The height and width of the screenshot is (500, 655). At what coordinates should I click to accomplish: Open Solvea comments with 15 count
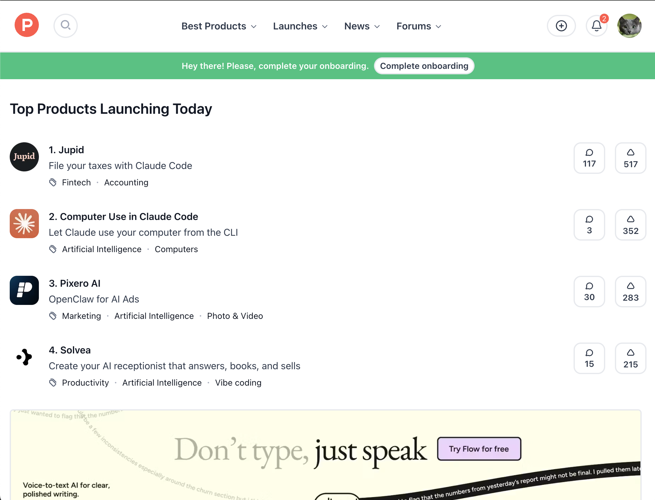589,358
